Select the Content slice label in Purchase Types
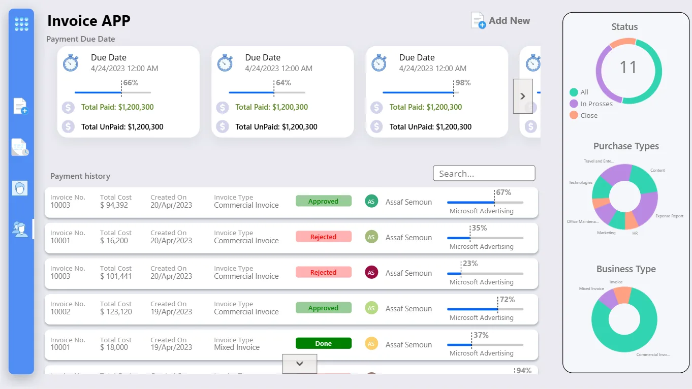Image resolution: width=692 pixels, height=389 pixels. 657,170
